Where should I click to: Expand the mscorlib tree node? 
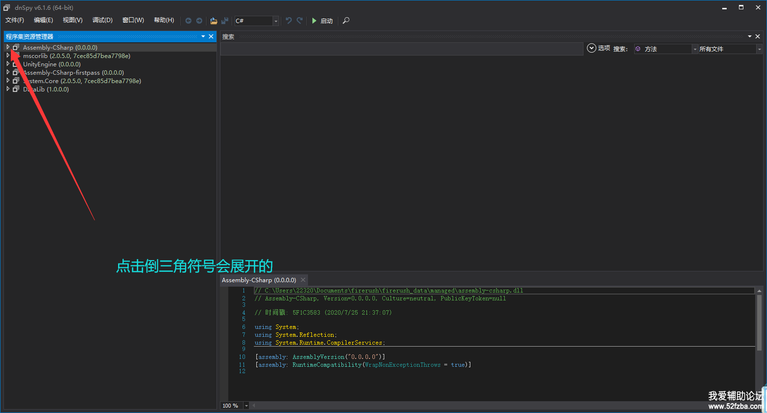[8, 56]
